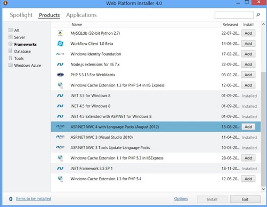This screenshot has width=267, height=207.
Task: Click the Workflow Client 1.0 Beta icon
Action: click(x=60, y=44)
